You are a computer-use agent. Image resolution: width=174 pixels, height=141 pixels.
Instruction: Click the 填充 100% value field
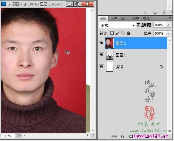click(x=160, y=33)
